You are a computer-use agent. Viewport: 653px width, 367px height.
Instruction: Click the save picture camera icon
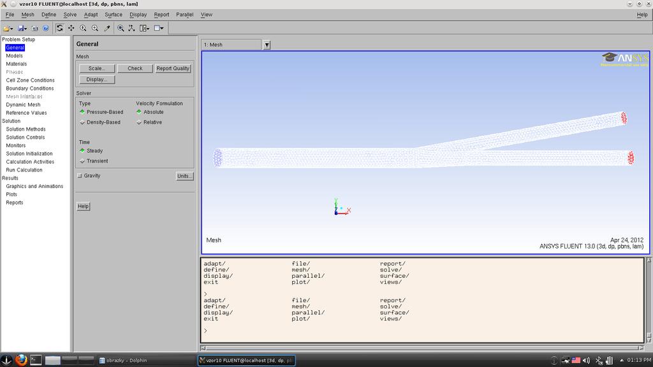34,28
